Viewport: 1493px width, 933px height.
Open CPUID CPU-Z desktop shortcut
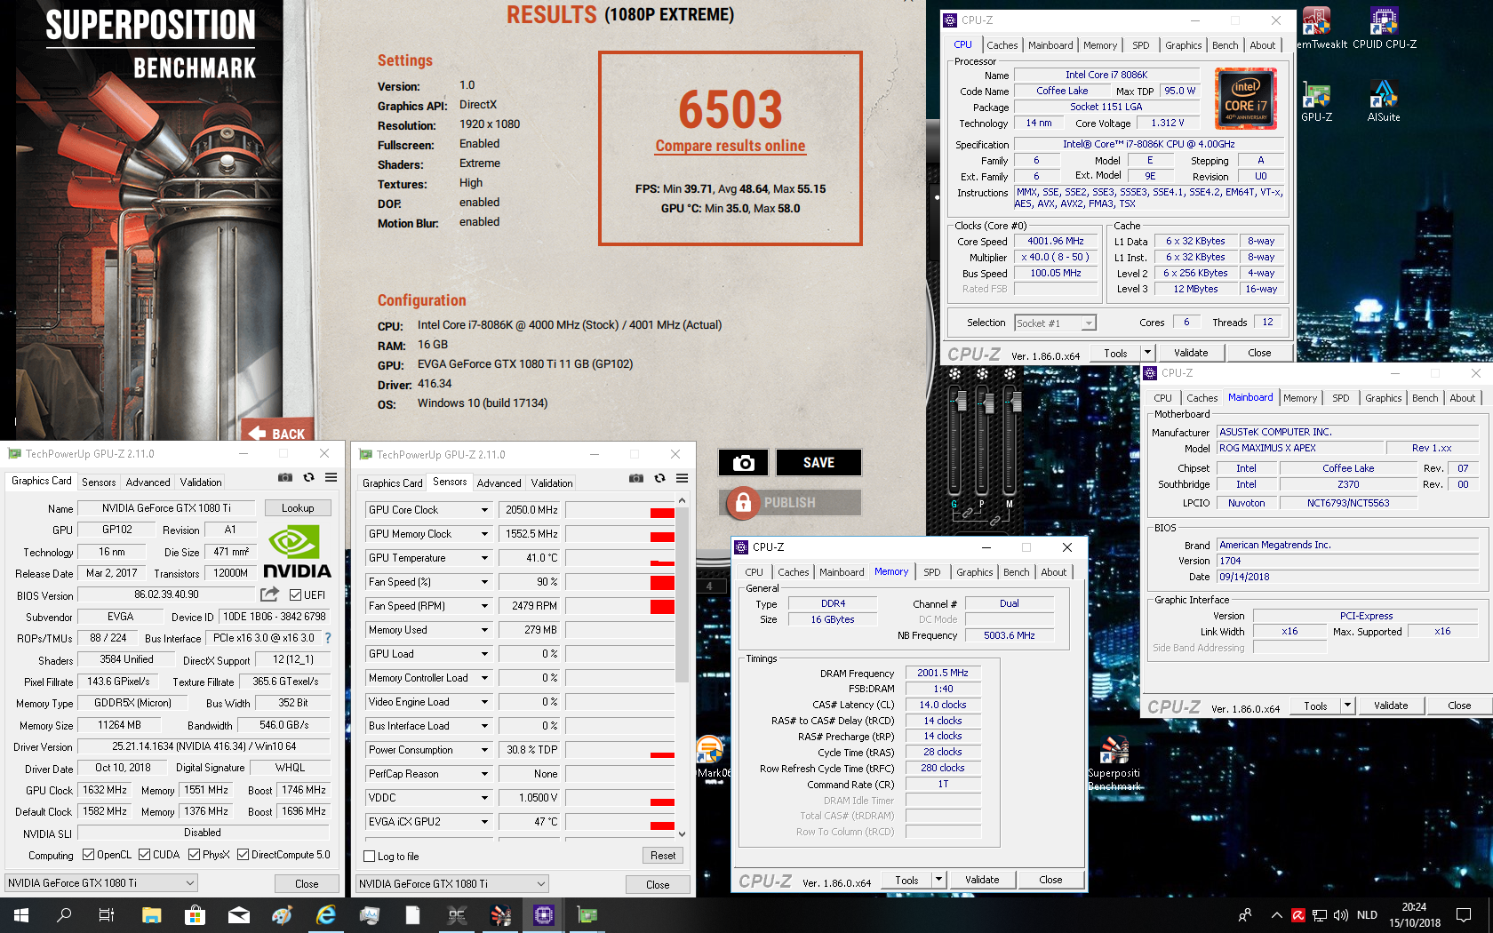point(1385,28)
